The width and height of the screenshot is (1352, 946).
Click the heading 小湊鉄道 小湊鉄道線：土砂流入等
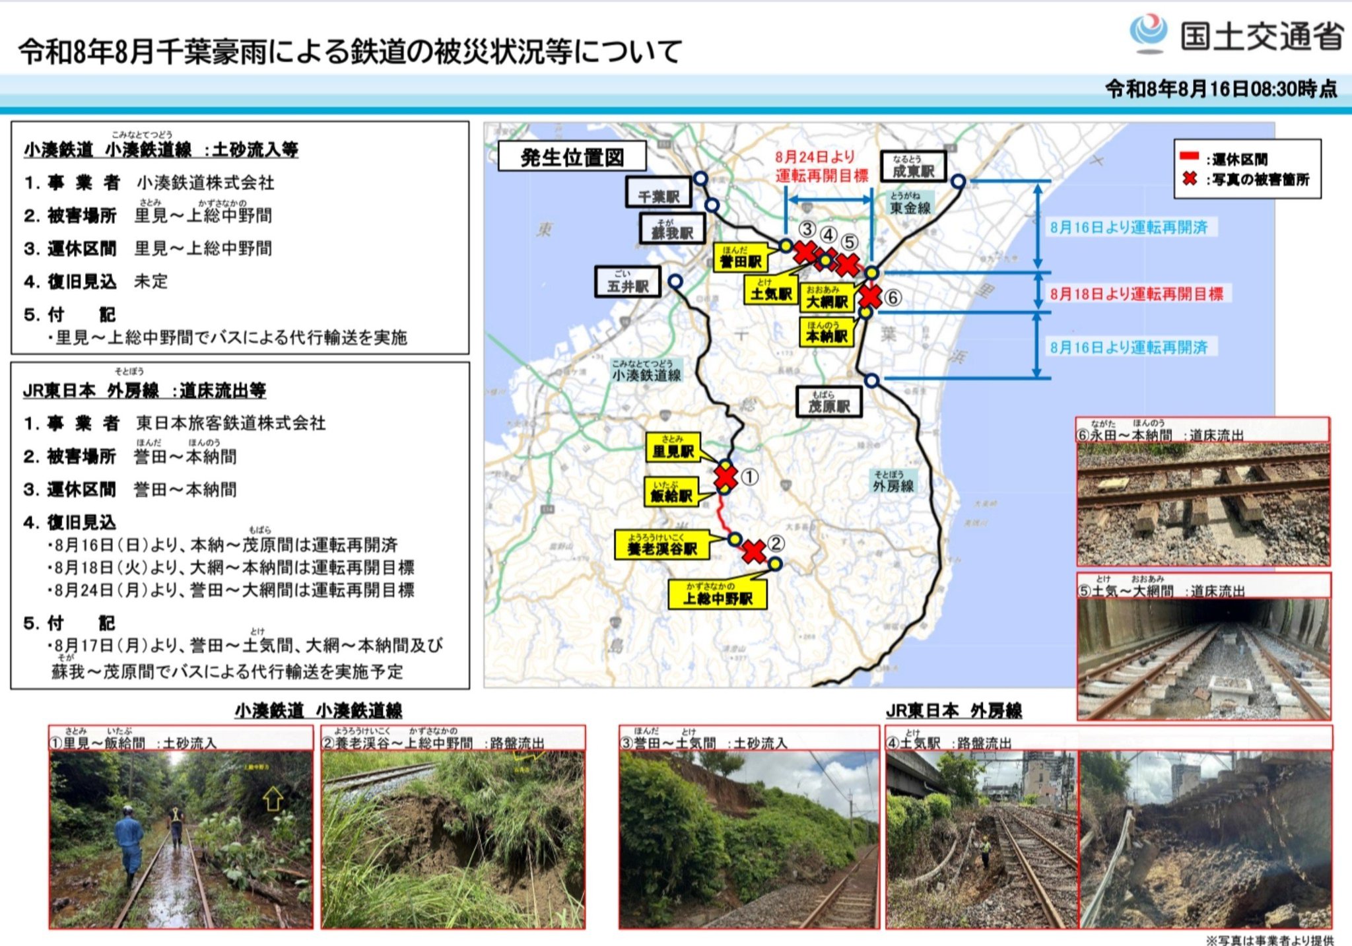pos(161,150)
